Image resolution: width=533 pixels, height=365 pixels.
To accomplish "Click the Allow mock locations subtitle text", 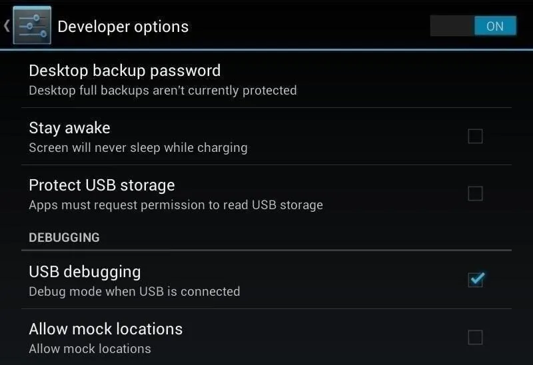I will click(x=89, y=348).
